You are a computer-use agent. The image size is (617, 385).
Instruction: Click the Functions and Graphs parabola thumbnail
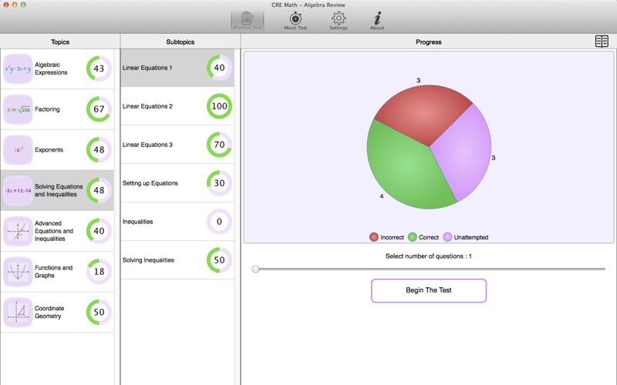tap(18, 272)
